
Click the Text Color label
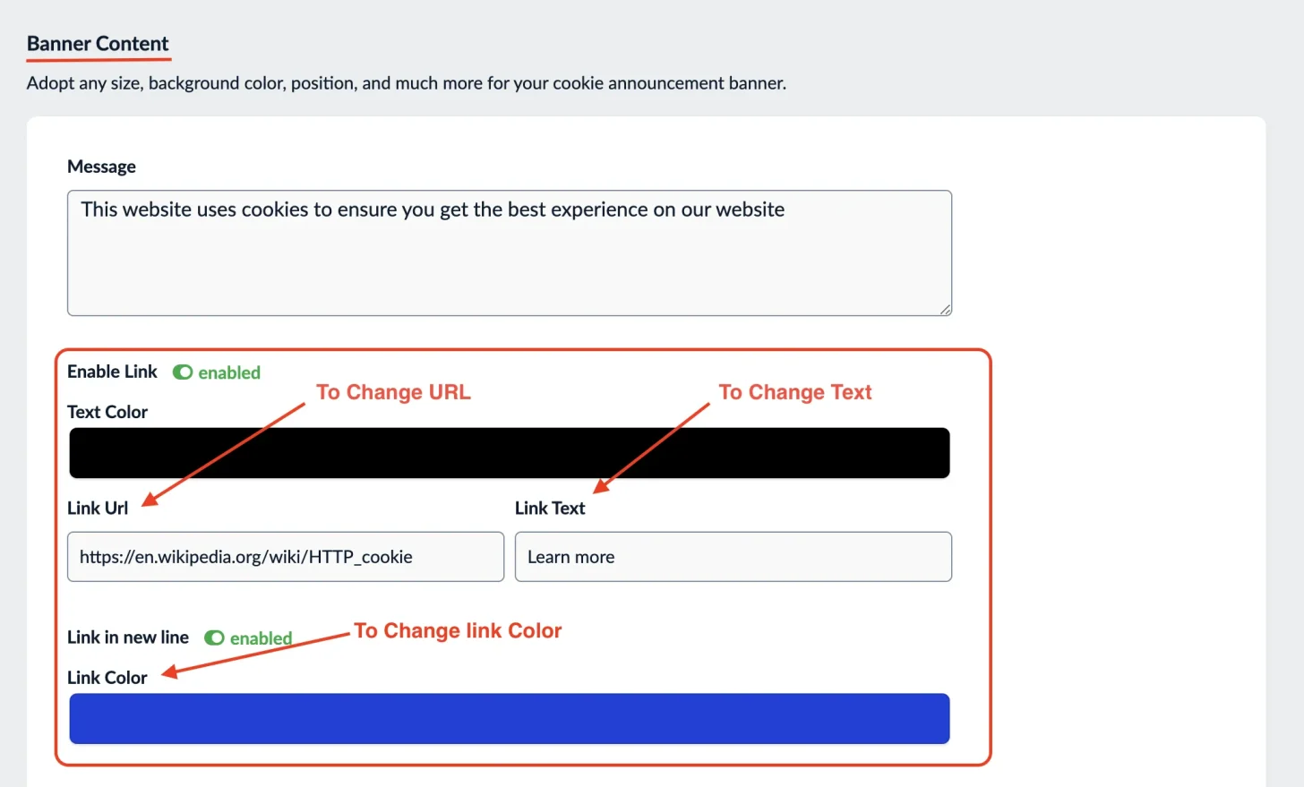coord(107,412)
